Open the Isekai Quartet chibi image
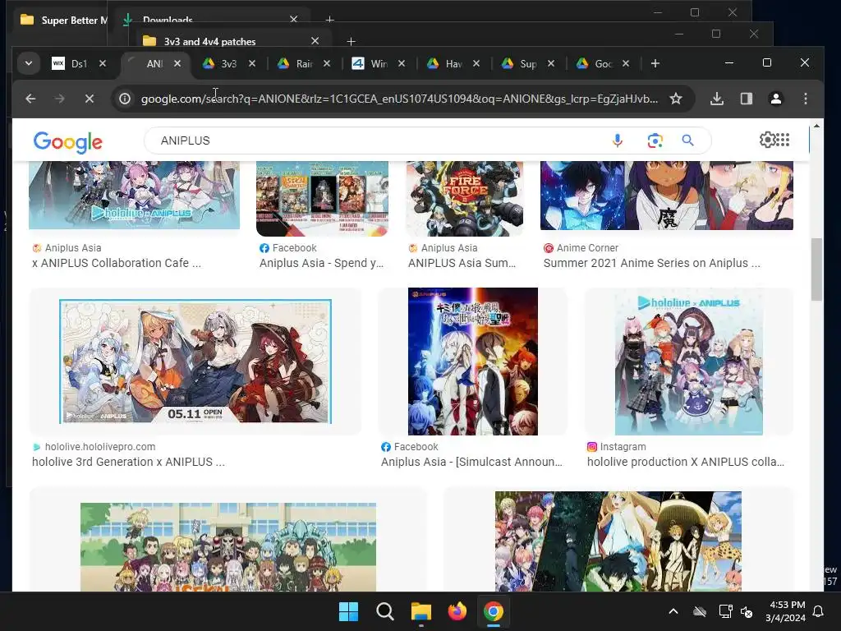The width and height of the screenshot is (841, 631). point(228,546)
